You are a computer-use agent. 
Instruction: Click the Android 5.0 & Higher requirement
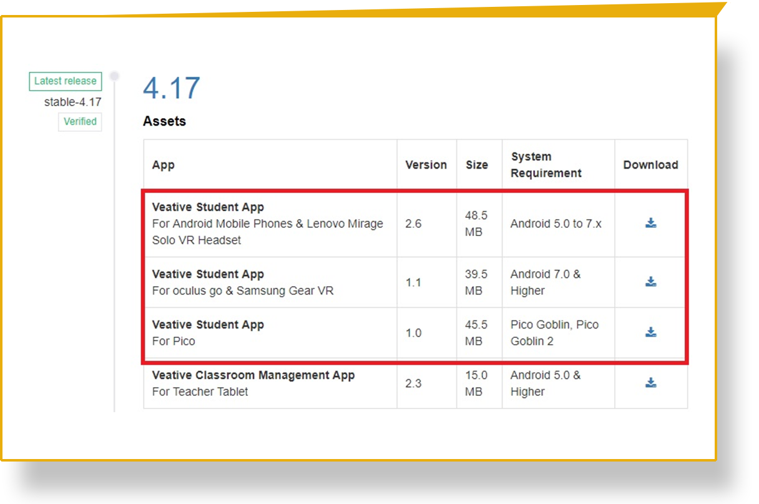pyautogui.click(x=546, y=383)
